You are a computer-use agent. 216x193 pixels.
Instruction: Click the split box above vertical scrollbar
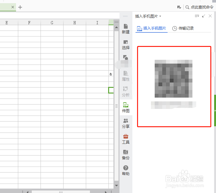116,22
